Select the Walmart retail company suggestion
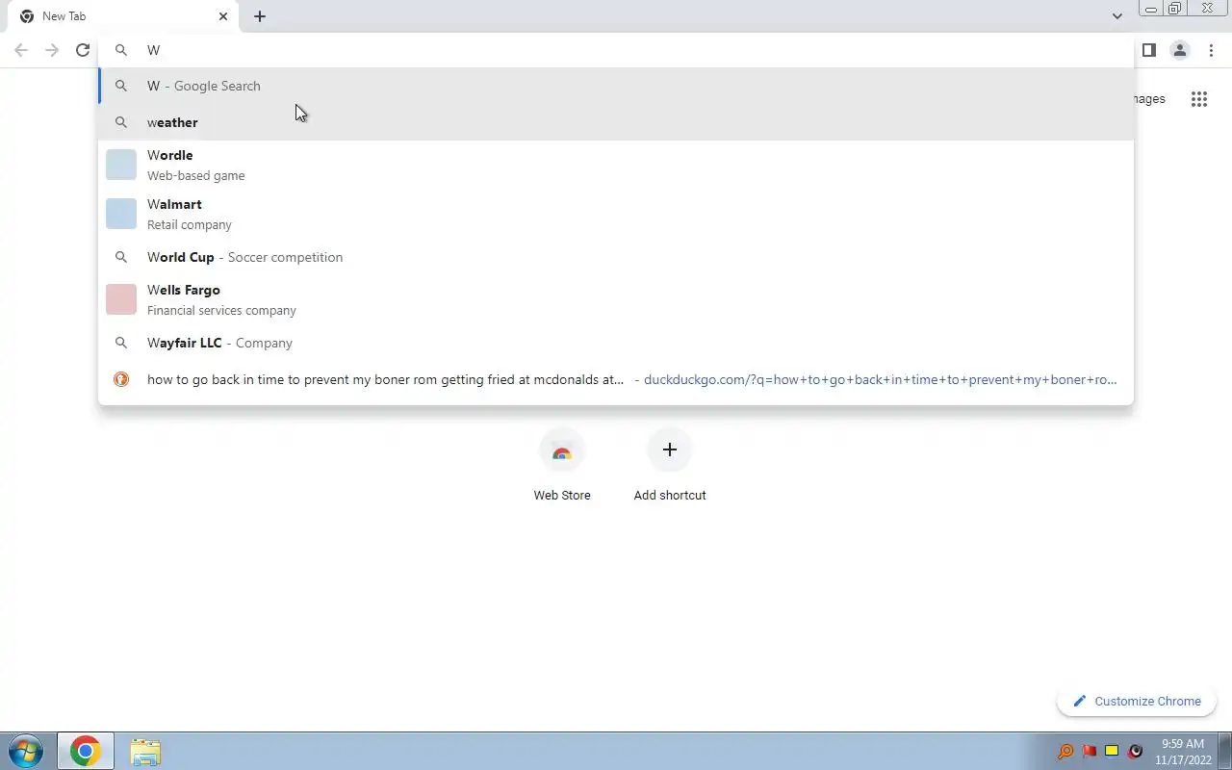Image resolution: width=1232 pixels, height=770 pixels. point(616,214)
